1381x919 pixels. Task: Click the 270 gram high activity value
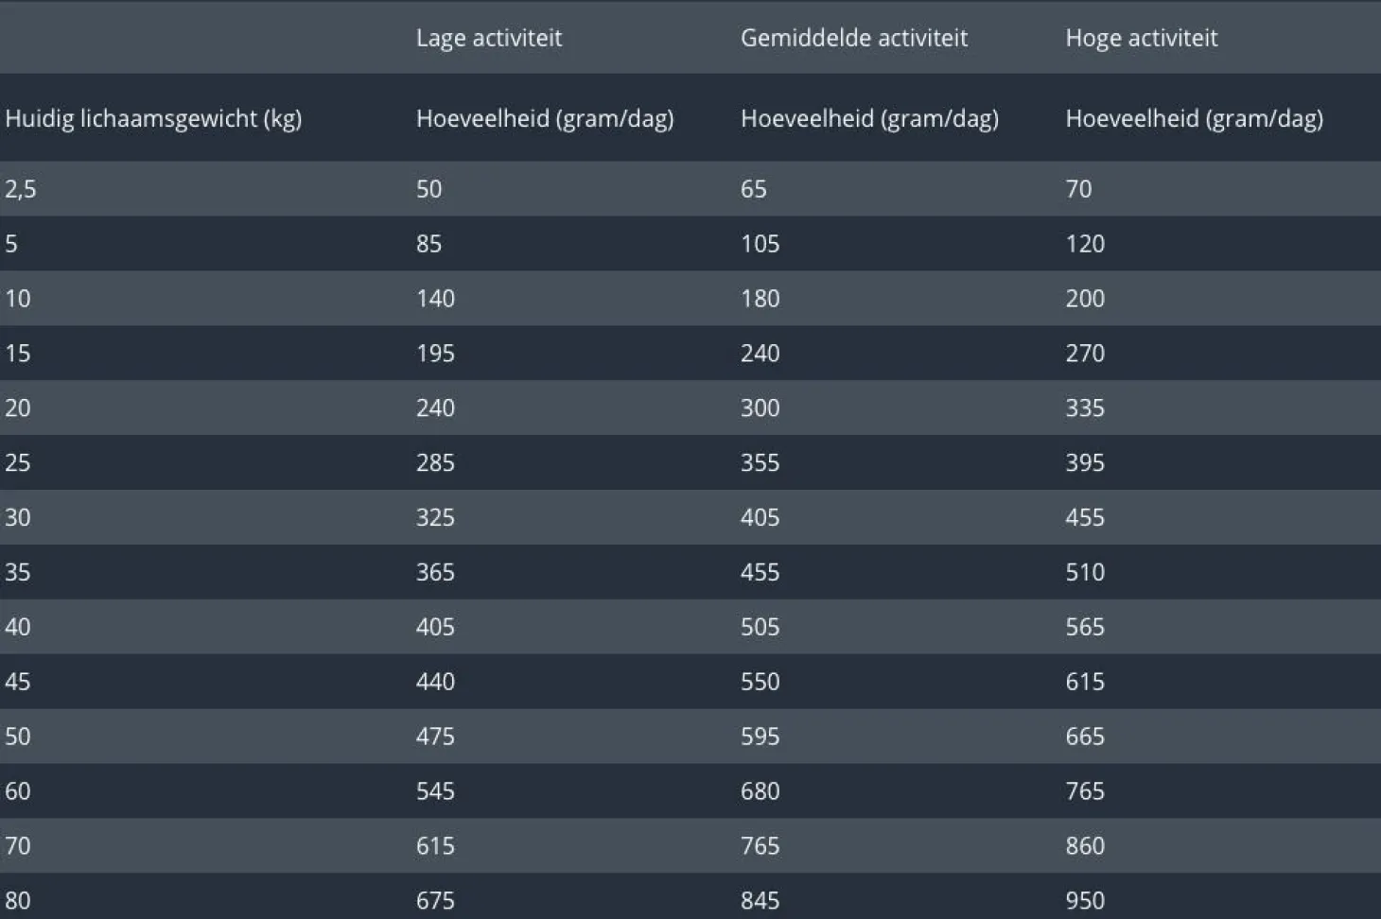(x=1084, y=354)
